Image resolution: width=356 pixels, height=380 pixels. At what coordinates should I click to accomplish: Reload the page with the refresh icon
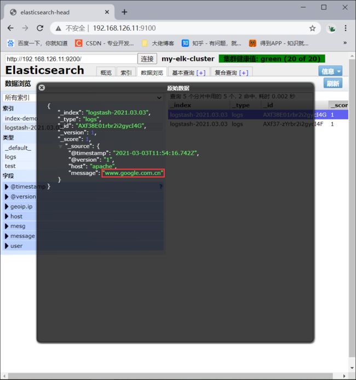pyautogui.click(x=40, y=28)
